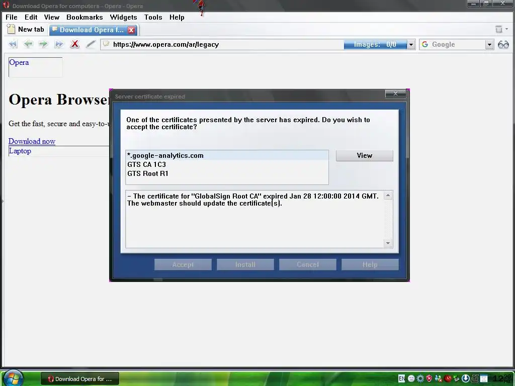Select GTS CA 1C3 in certificate list

227,164
